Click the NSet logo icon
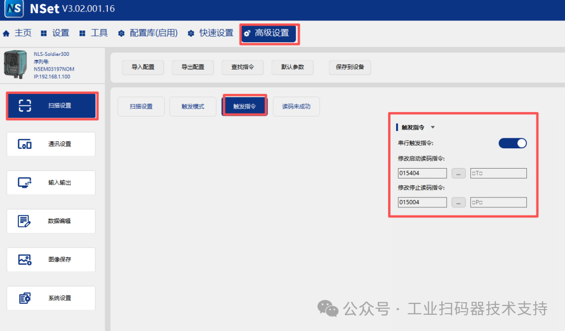 coord(14,8)
